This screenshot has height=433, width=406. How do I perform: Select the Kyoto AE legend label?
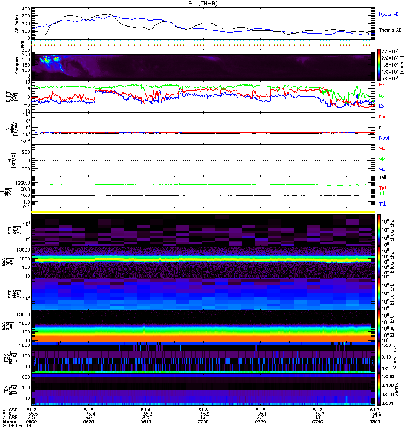(x=389, y=14)
